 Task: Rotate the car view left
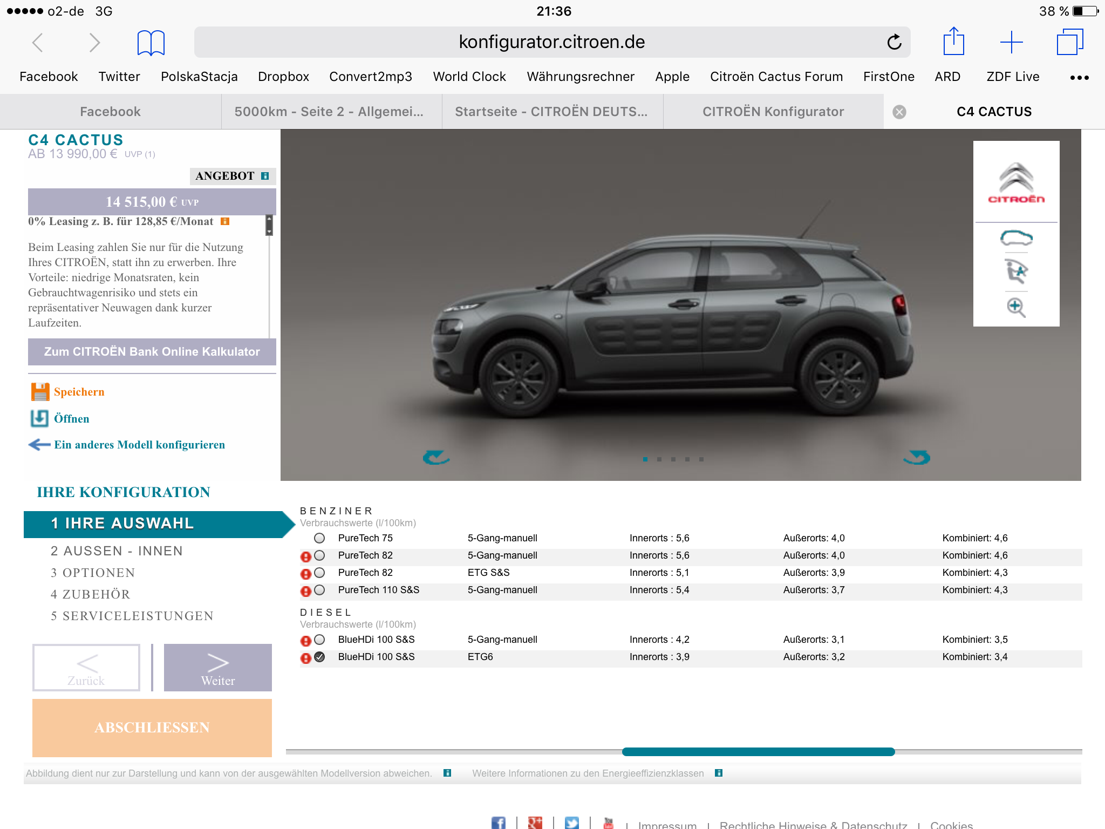click(x=436, y=458)
